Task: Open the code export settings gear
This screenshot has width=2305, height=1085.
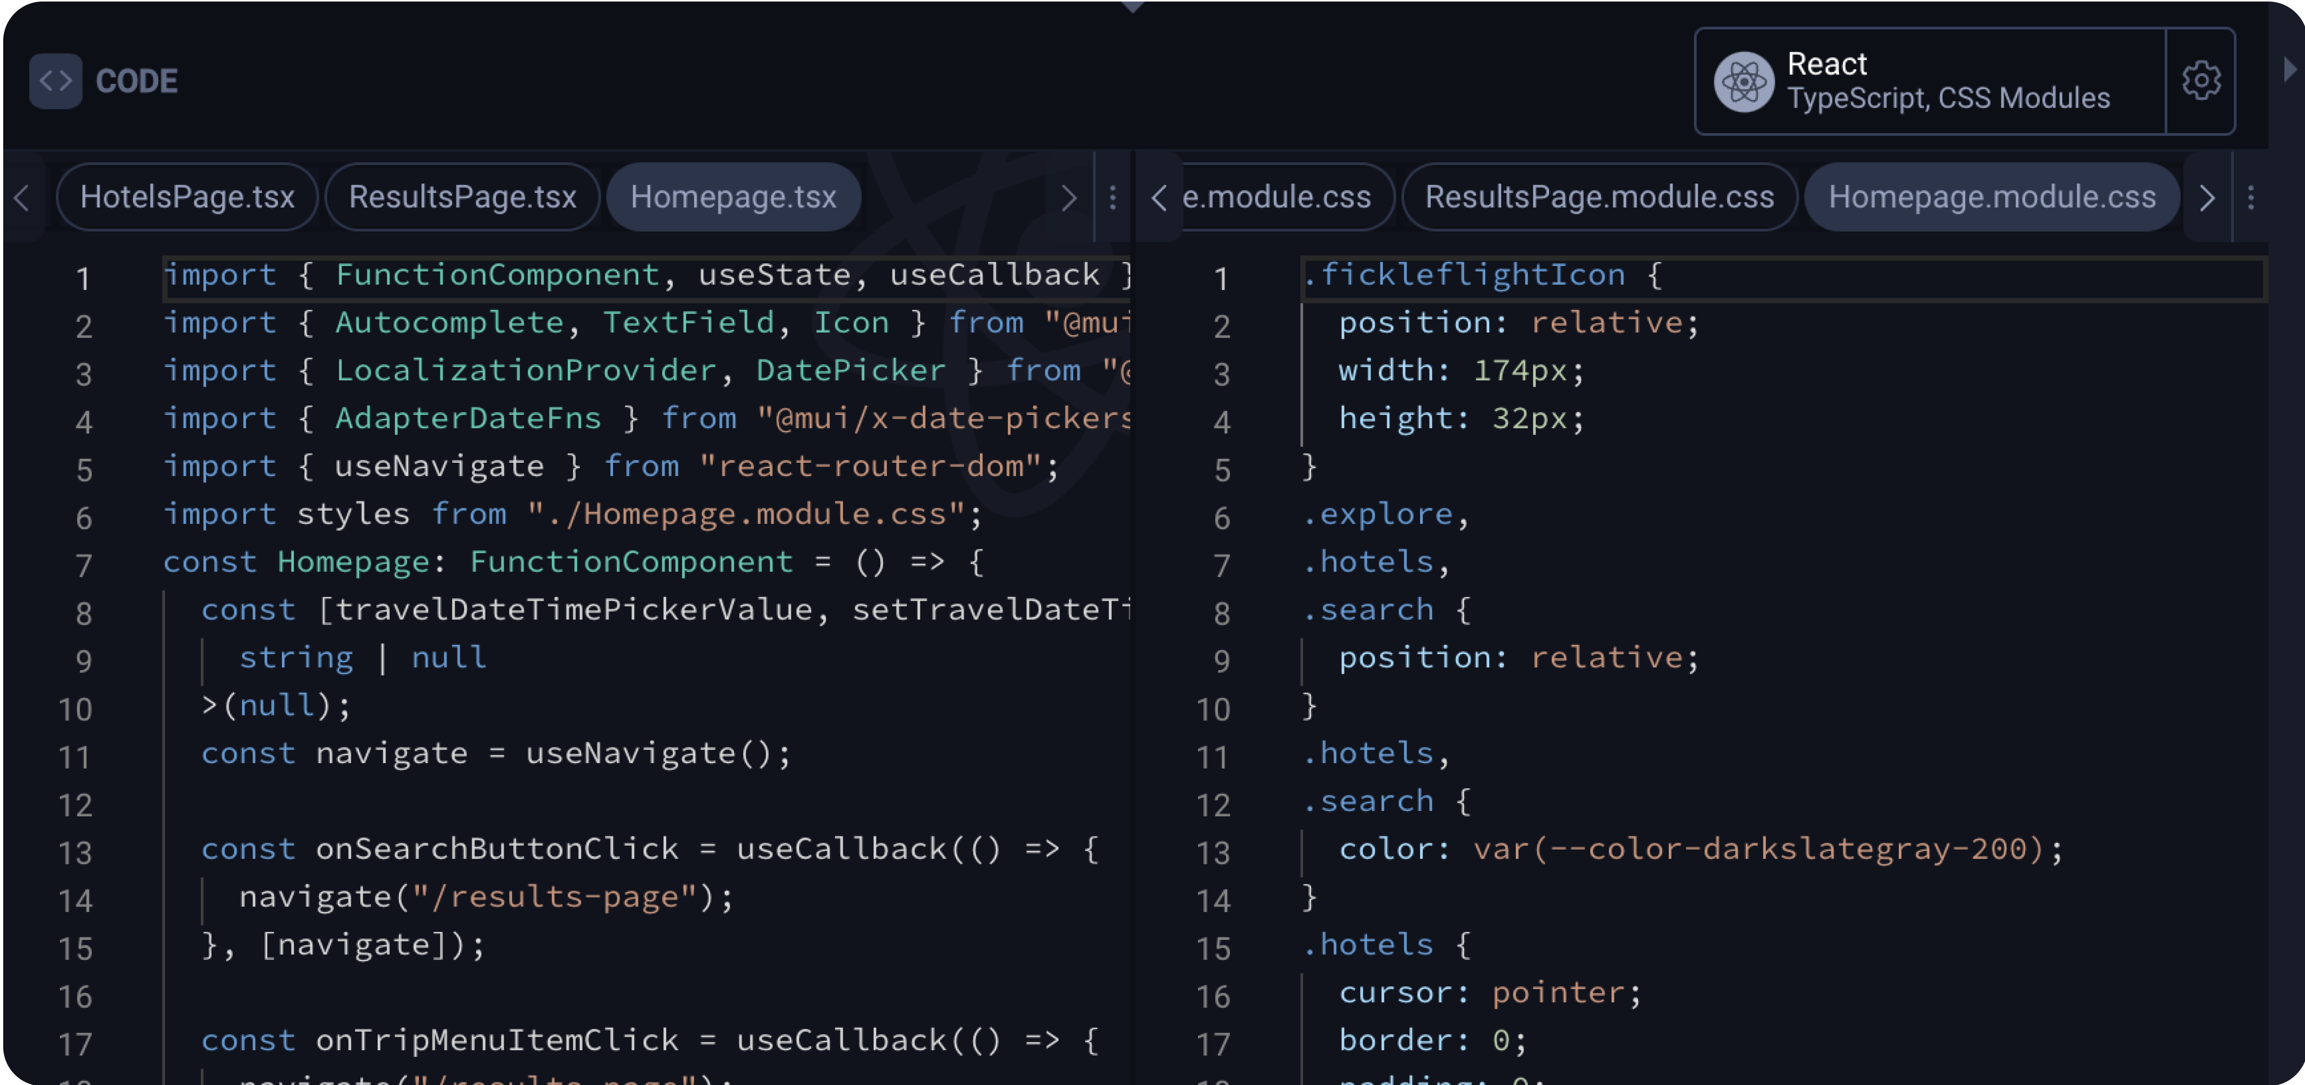Action: [2202, 80]
